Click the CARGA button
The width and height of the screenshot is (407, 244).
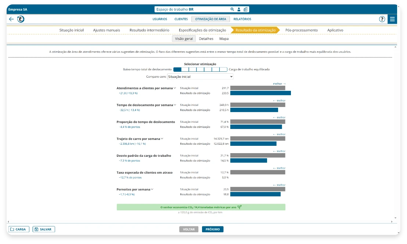(x=19, y=229)
